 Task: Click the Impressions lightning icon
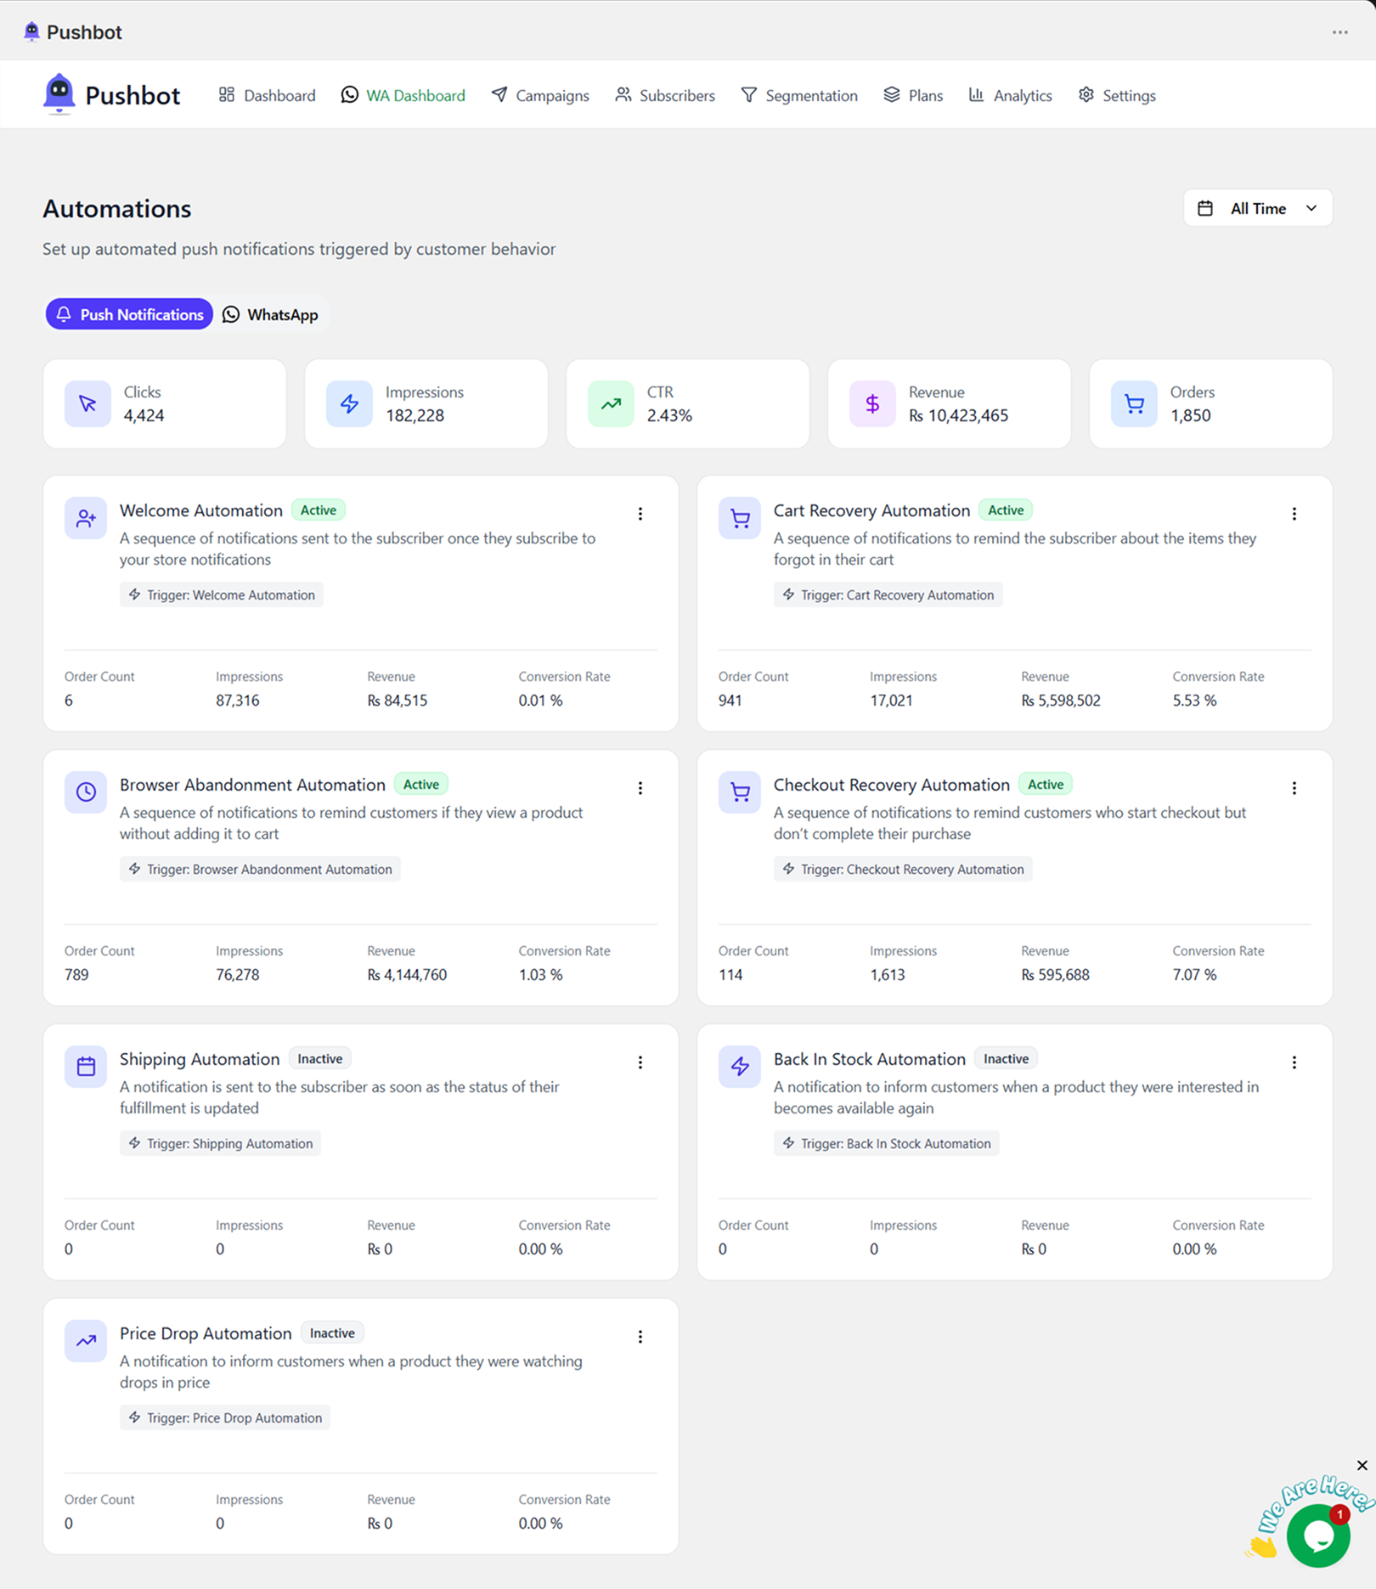349,403
